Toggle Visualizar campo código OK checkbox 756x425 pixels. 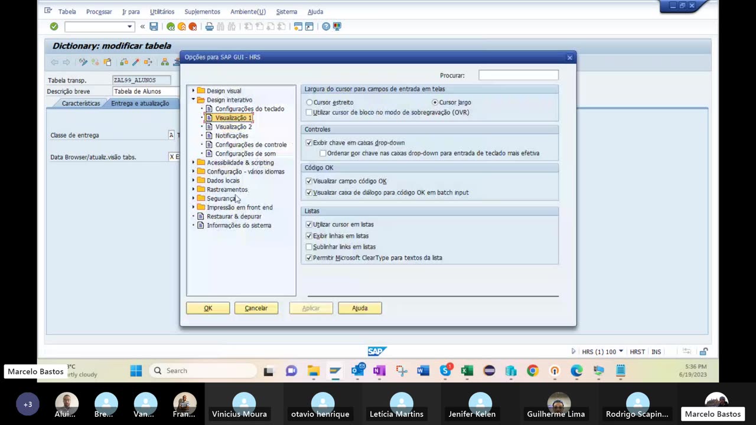(309, 181)
